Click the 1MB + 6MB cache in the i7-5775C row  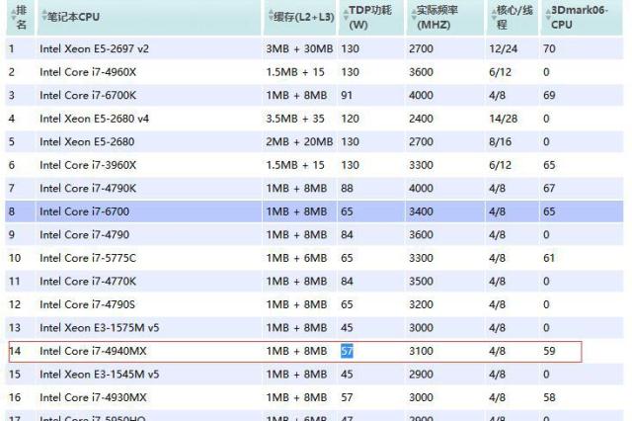click(296, 258)
